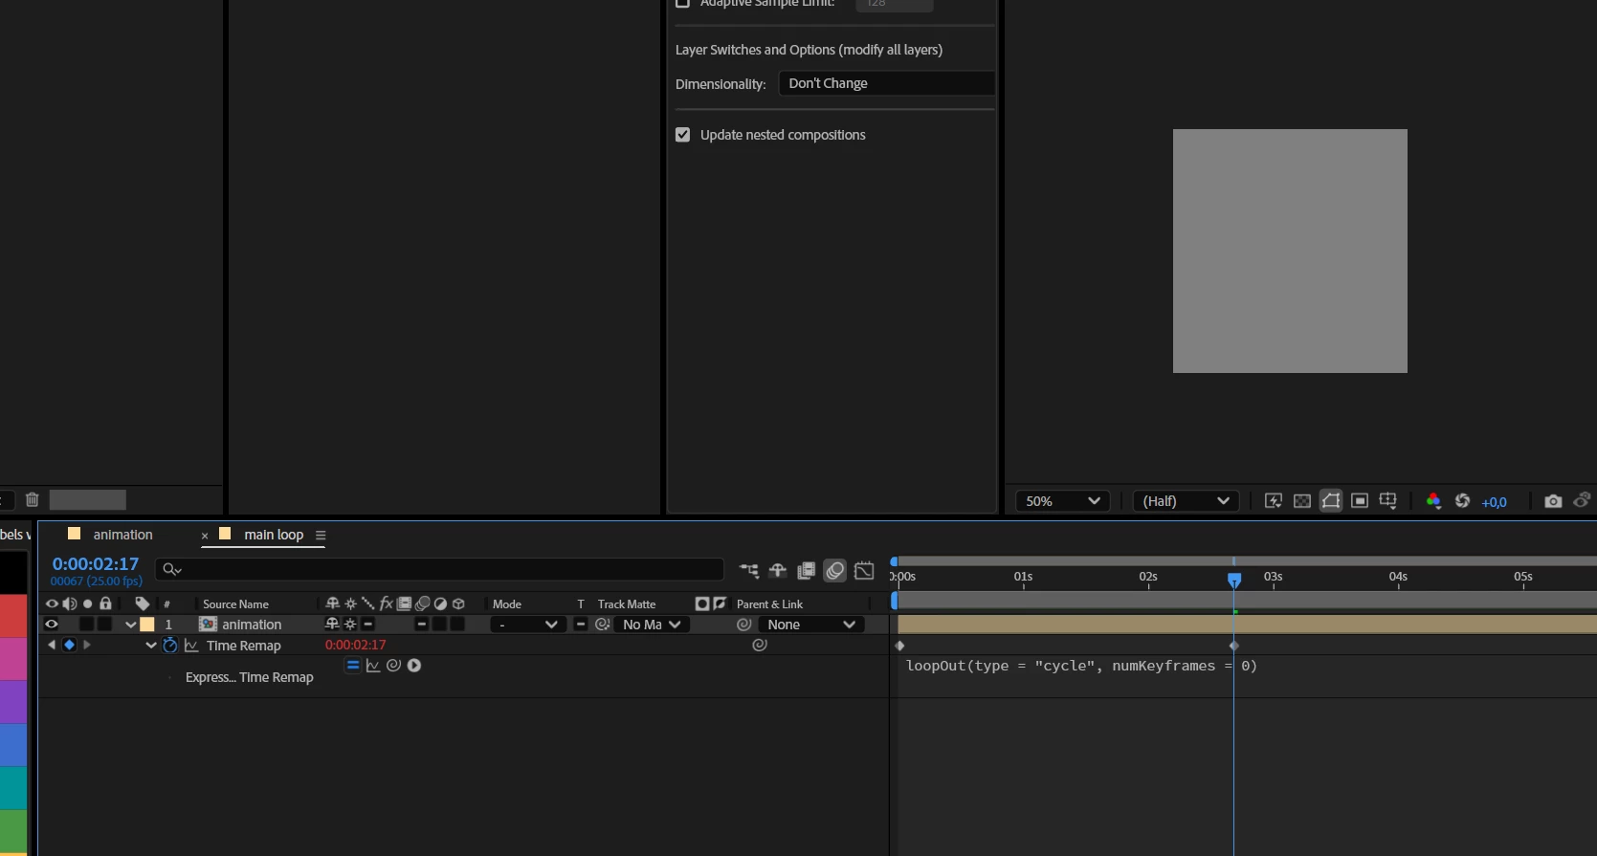
Task: Open the 50% magnification dropdown
Action: click(x=1063, y=501)
